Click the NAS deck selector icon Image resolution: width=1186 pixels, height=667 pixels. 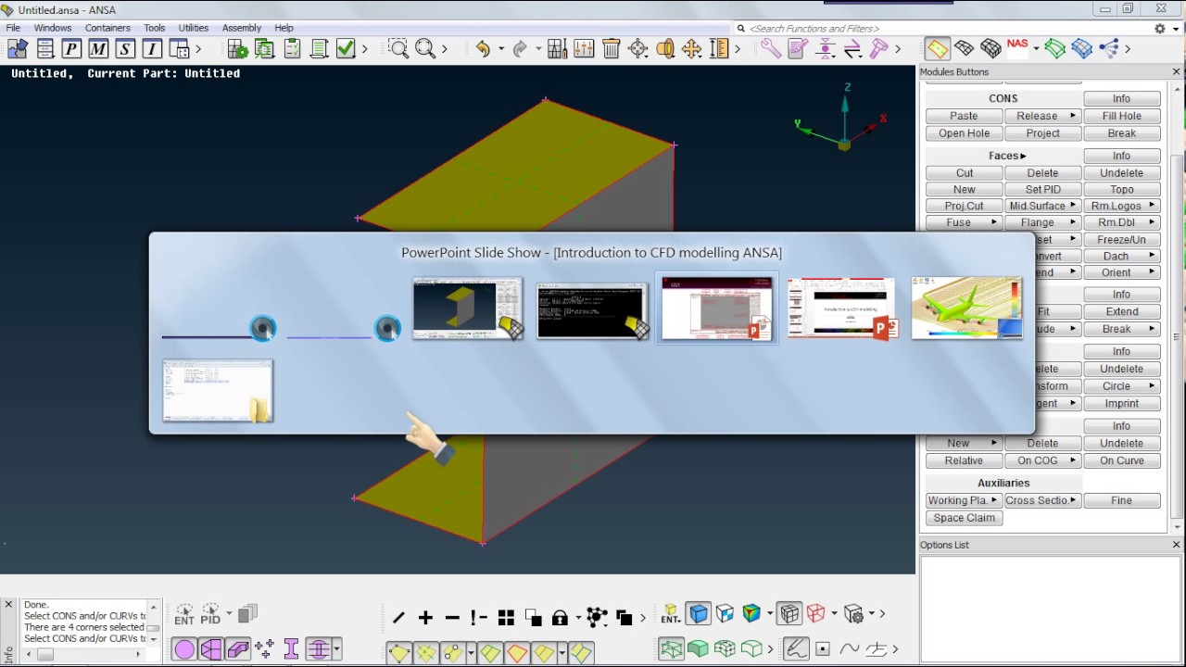tap(1017, 46)
